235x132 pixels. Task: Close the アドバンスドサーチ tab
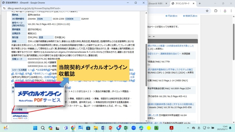click(193, 3)
